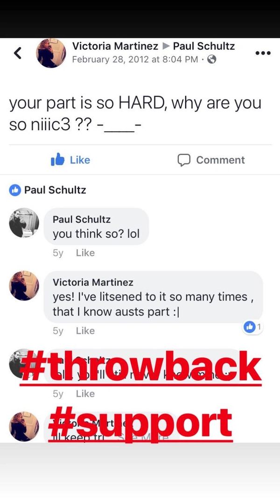Open Paul Schultz name in likes row
The height and width of the screenshot is (498, 280).
tap(55, 190)
